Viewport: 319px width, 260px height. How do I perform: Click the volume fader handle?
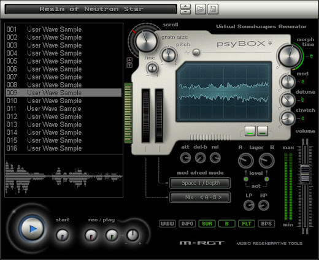tap(305, 174)
